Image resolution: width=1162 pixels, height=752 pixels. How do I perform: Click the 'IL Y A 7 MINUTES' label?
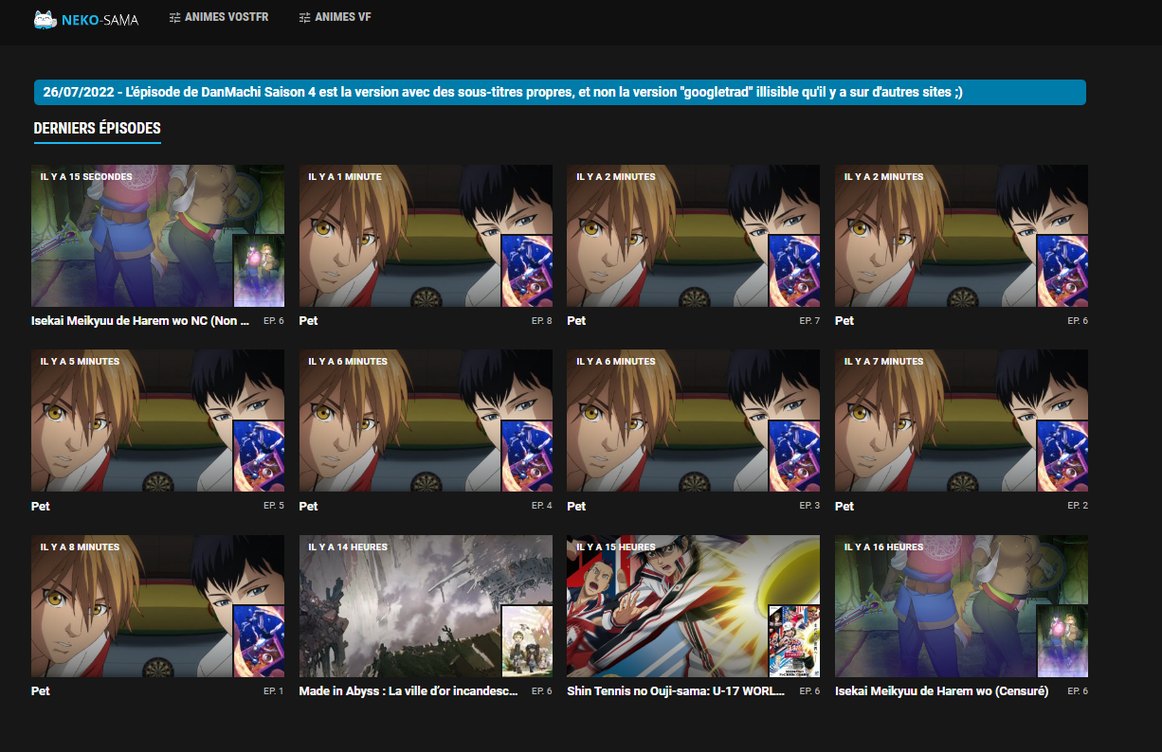click(883, 362)
